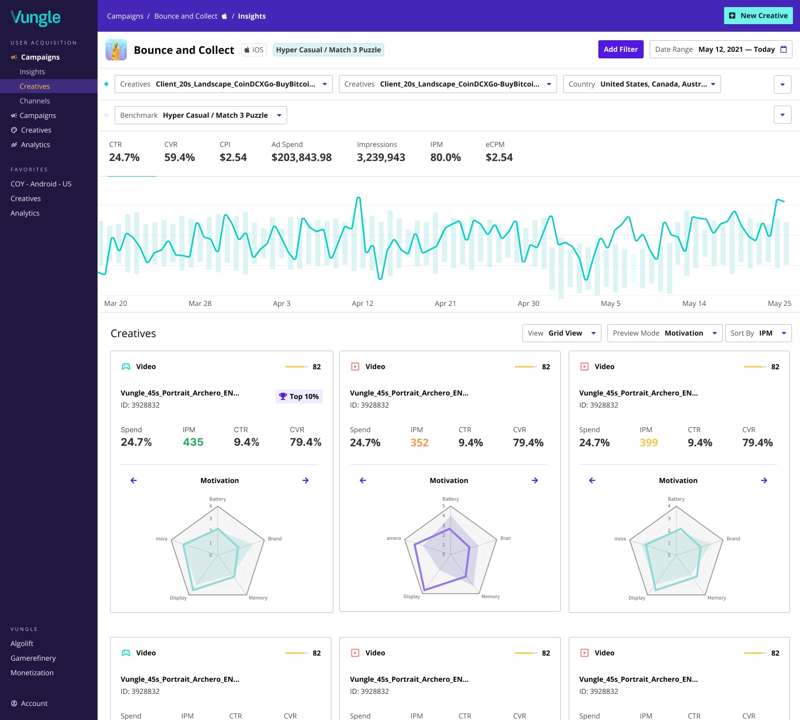Click the Hyper Casual / Match 3 Puzzle tag
The height and width of the screenshot is (720, 800).
click(x=328, y=50)
